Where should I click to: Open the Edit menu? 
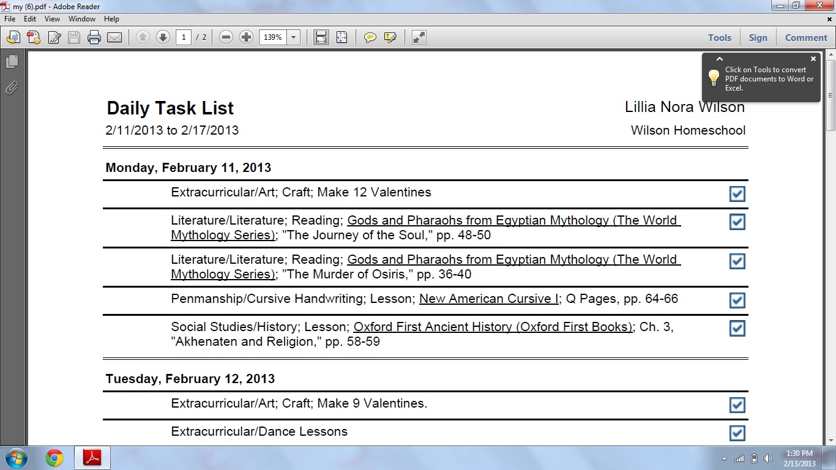pos(30,19)
